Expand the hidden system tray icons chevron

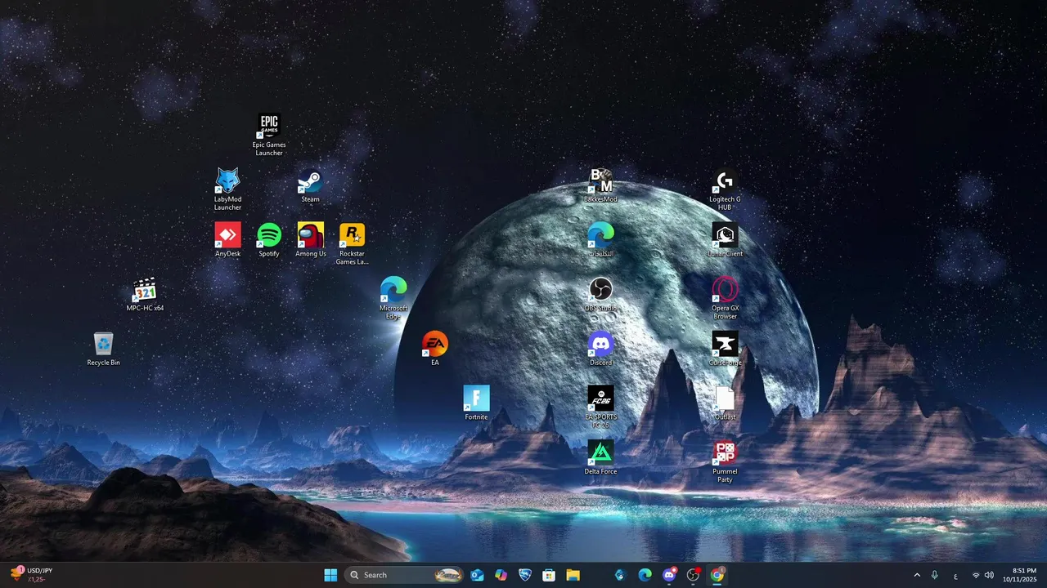pos(916,575)
